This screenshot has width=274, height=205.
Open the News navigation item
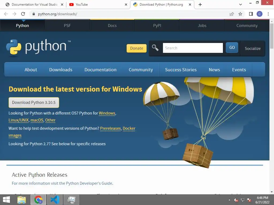[214, 70]
